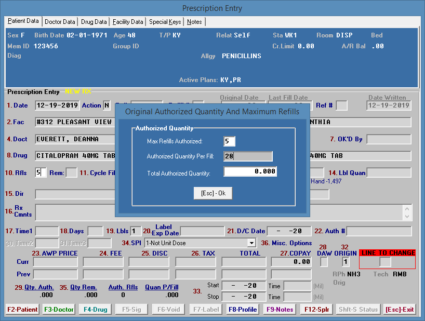Viewport: 425px width, 321px height.
Task: Open the Drug Data tab
Action: coord(94,22)
